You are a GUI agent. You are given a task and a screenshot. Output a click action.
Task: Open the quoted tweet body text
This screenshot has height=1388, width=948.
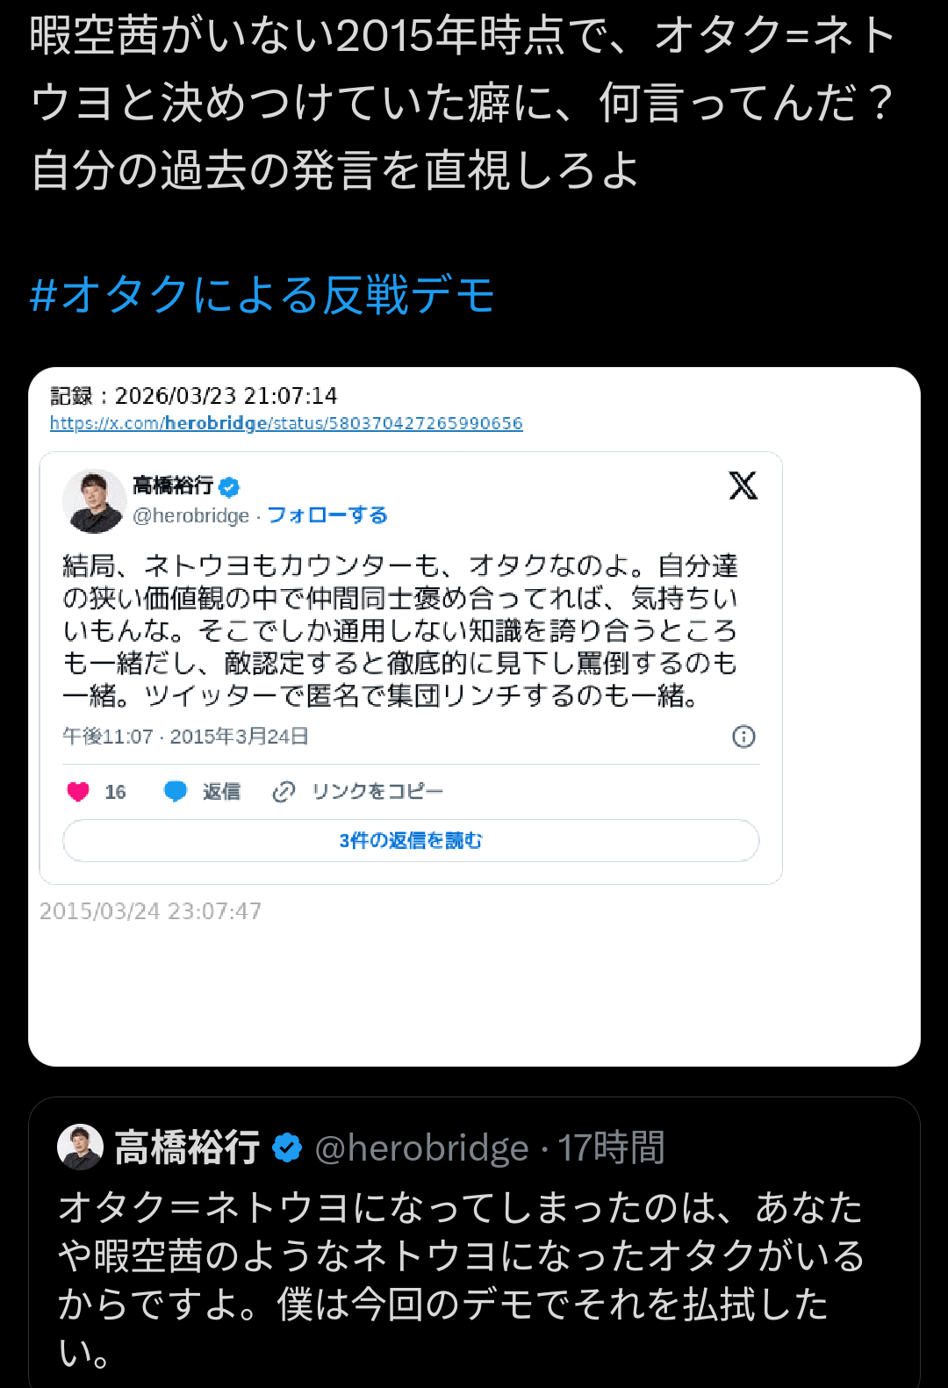pos(461,1280)
